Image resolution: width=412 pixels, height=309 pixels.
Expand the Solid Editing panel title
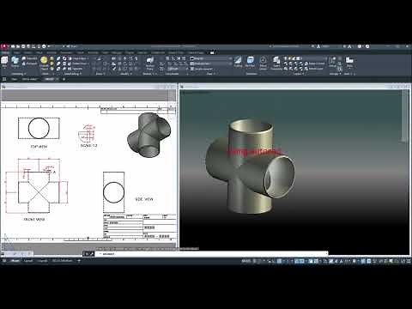point(72,74)
